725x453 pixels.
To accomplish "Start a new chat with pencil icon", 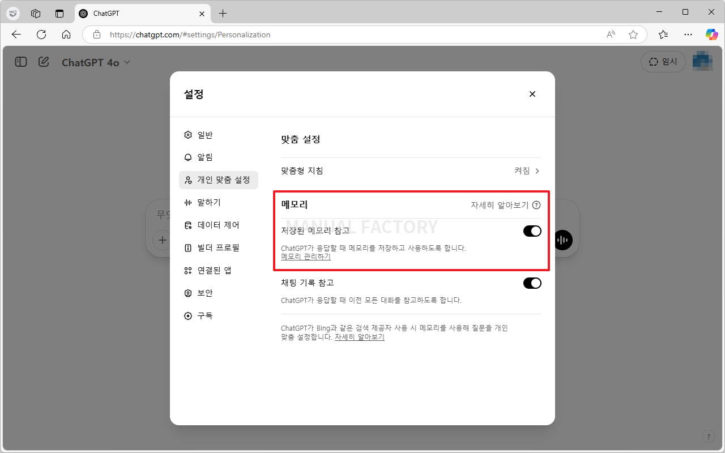I will pos(44,62).
